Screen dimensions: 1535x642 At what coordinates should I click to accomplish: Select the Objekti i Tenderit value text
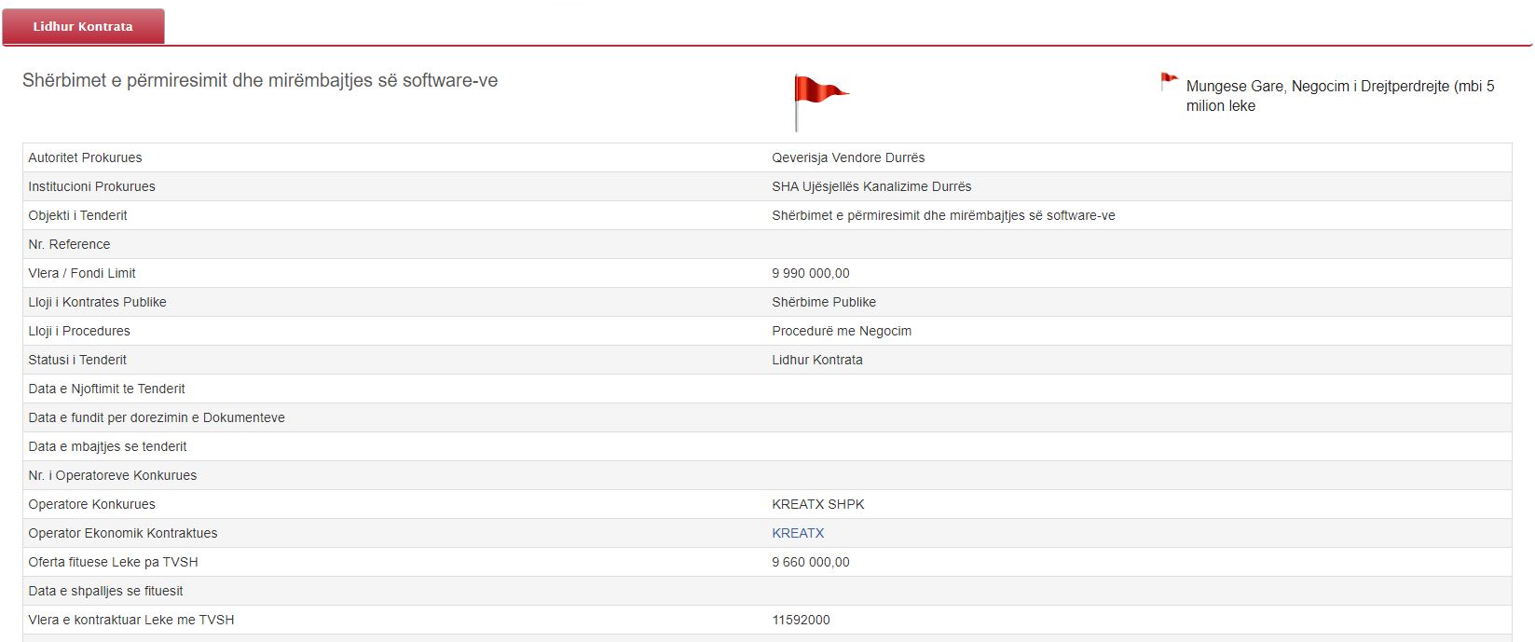point(943,215)
